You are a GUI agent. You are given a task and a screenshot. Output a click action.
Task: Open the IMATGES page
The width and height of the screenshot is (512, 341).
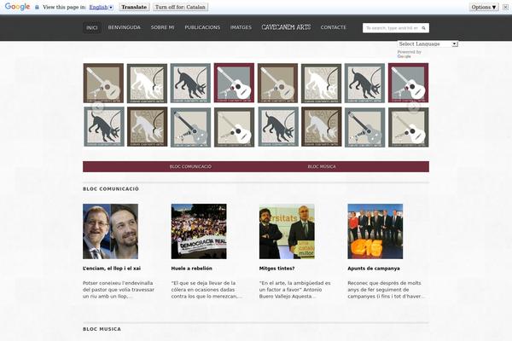(241, 27)
